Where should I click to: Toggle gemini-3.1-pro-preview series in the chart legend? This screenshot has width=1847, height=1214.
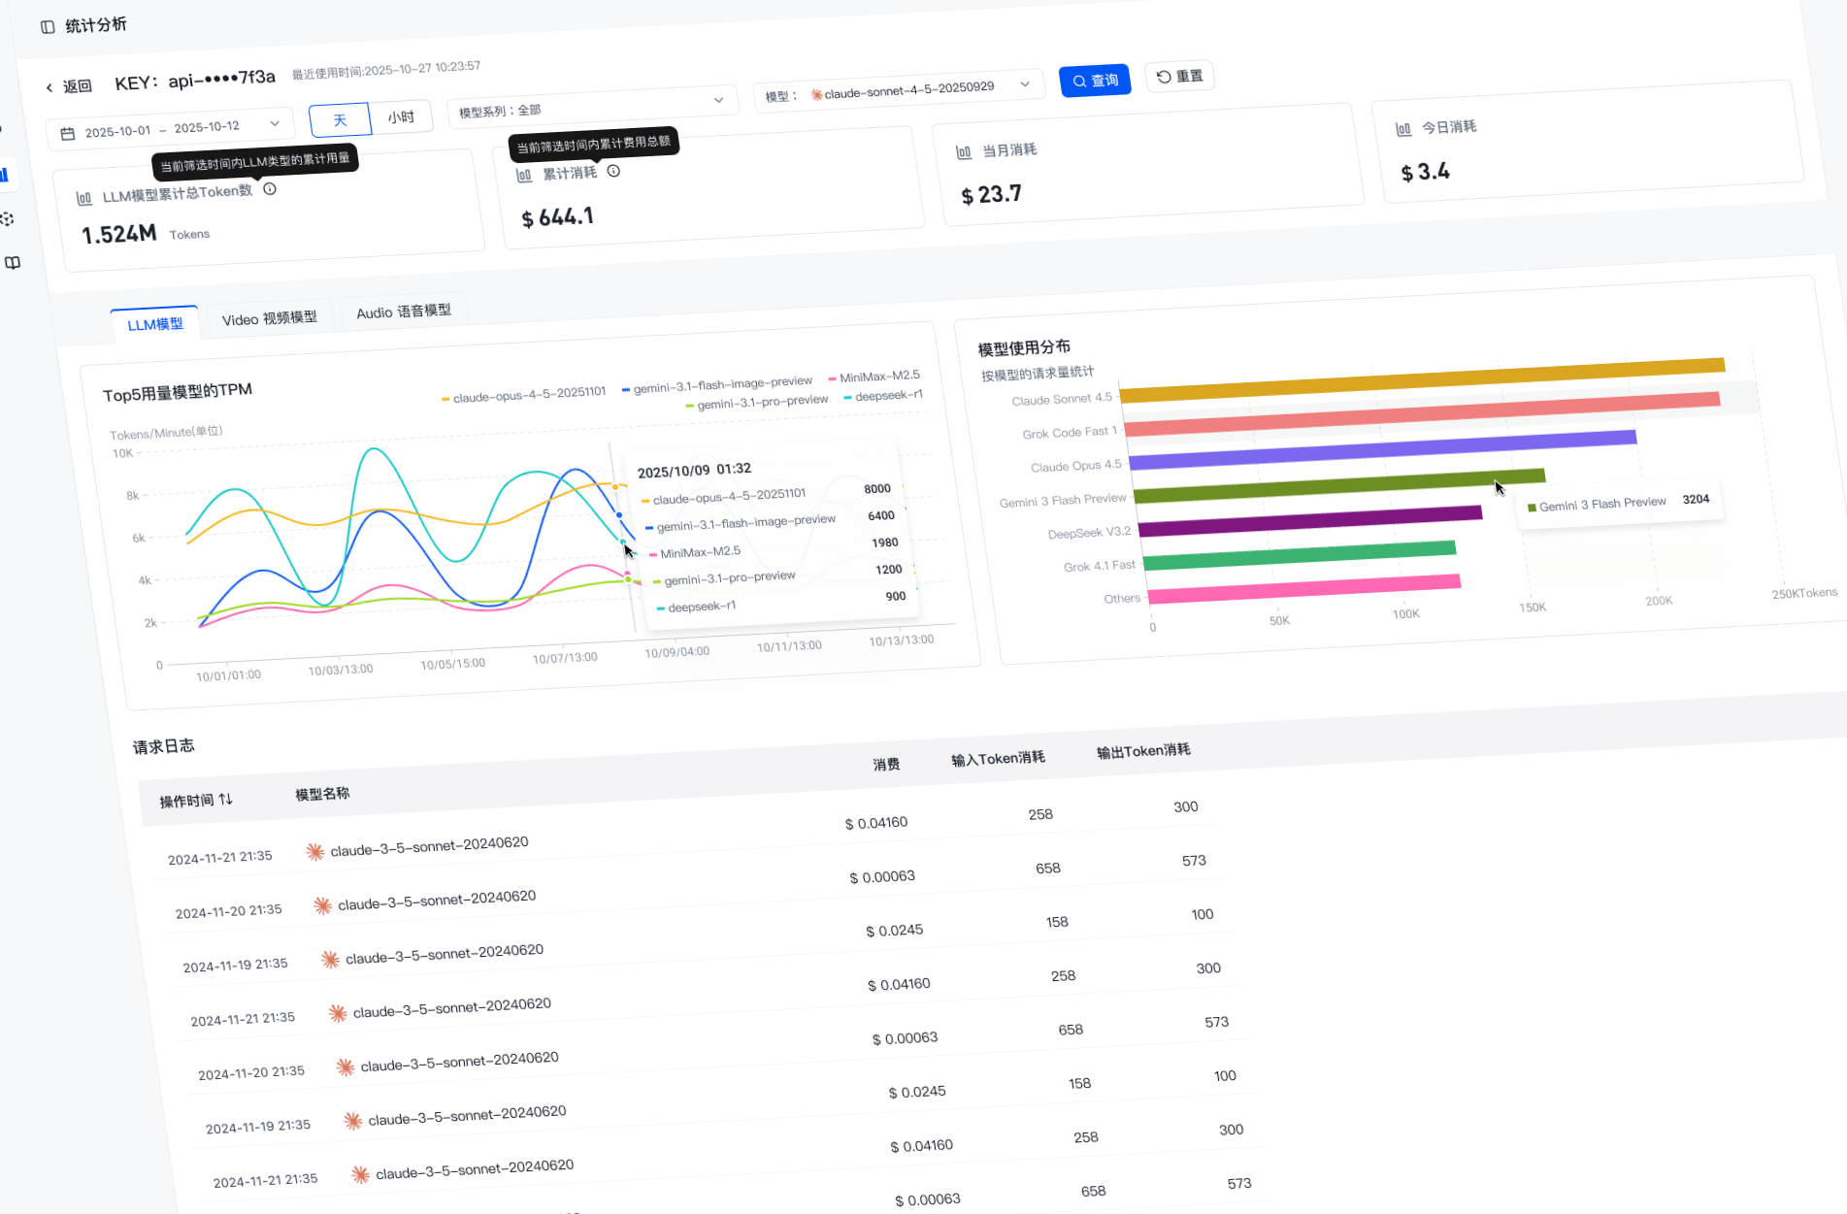click(757, 402)
